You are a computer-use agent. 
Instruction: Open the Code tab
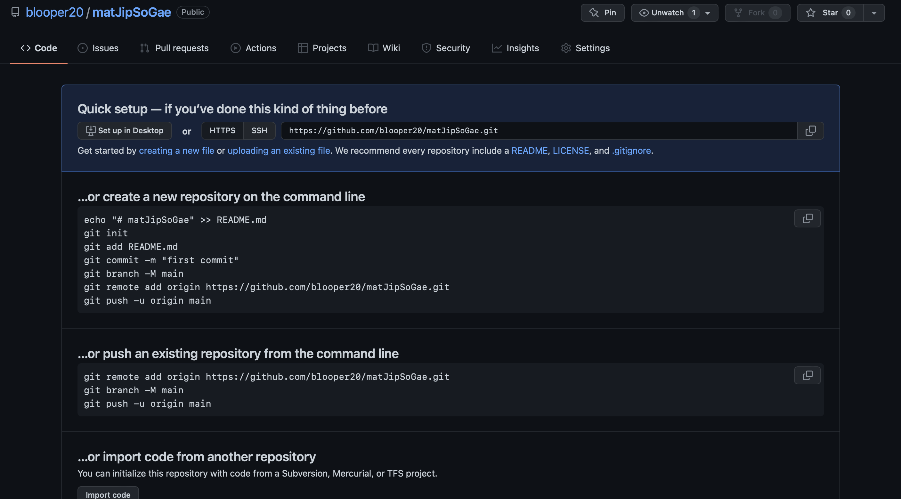[x=39, y=48]
